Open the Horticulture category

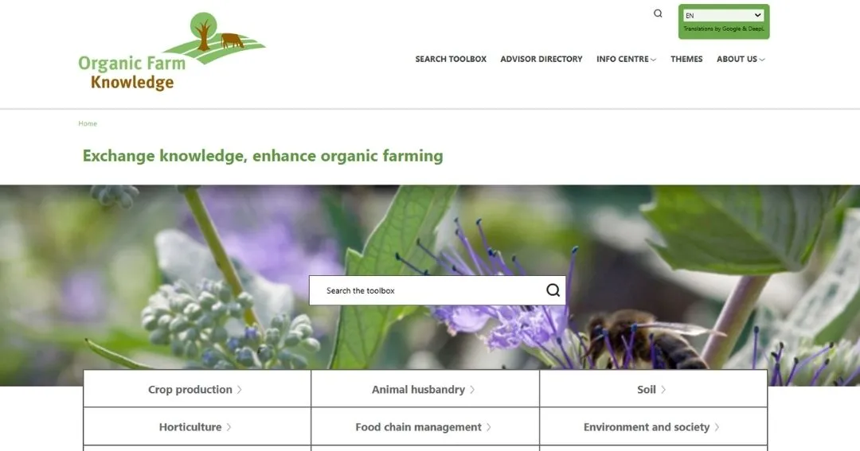pyautogui.click(x=197, y=427)
